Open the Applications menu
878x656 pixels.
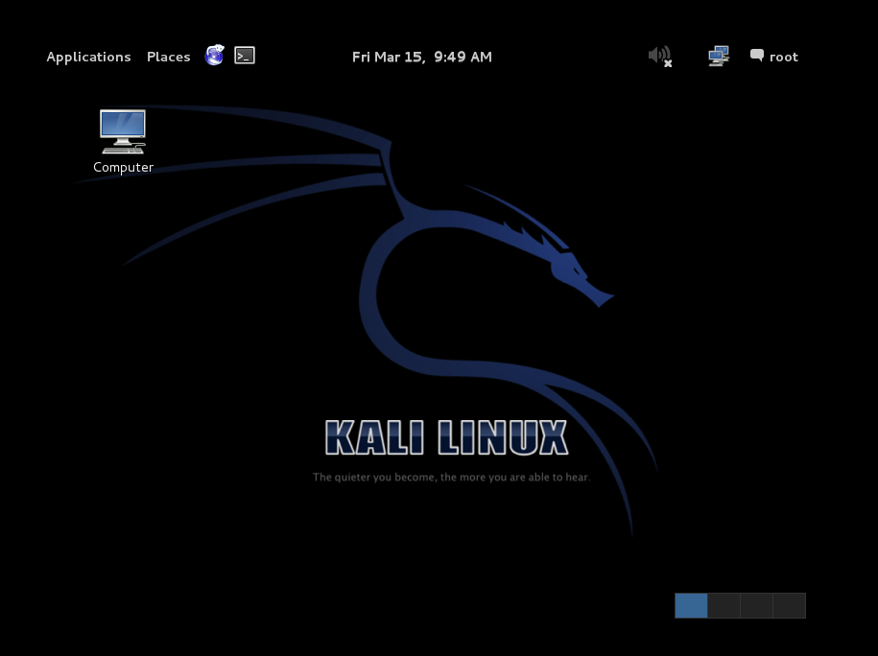(x=88, y=58)
